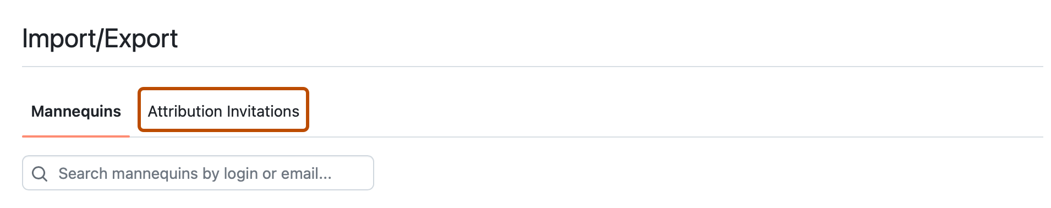Select the tab highlighted with orange outline
Viewport: 1051px width, 208px height.
point(223,111)
